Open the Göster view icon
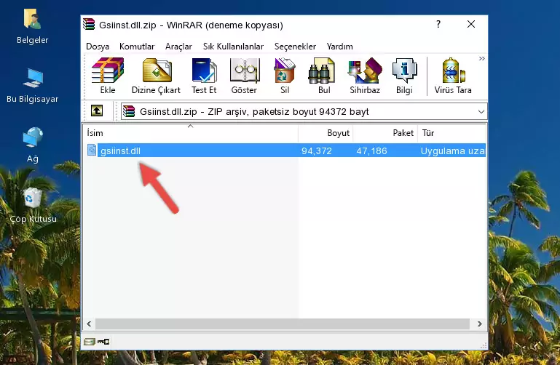 244,76
